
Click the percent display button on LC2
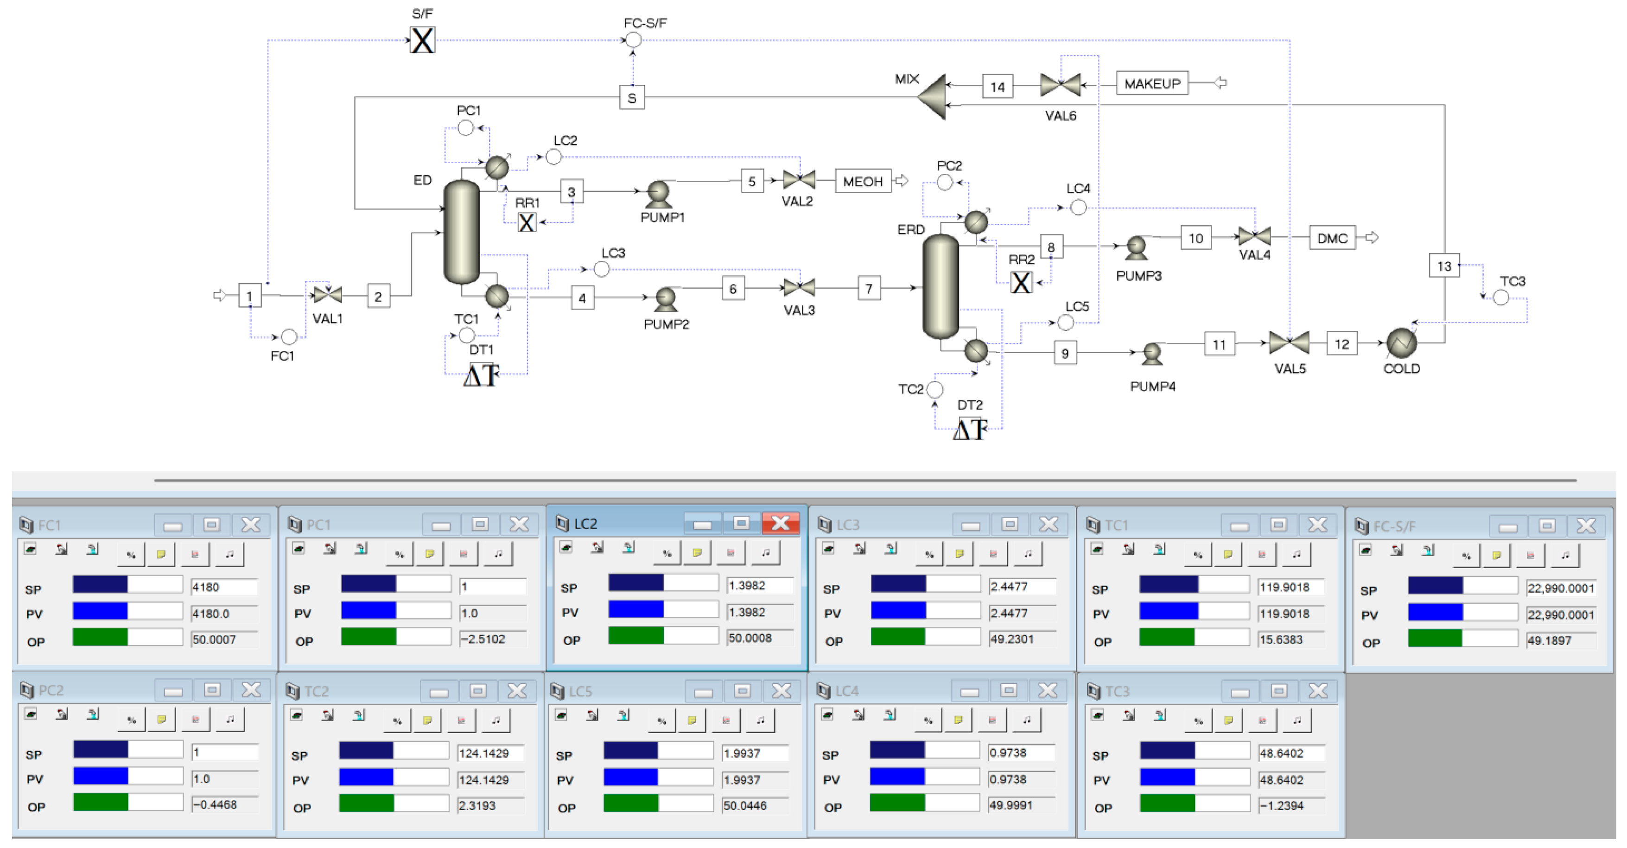tap(667, 554)
